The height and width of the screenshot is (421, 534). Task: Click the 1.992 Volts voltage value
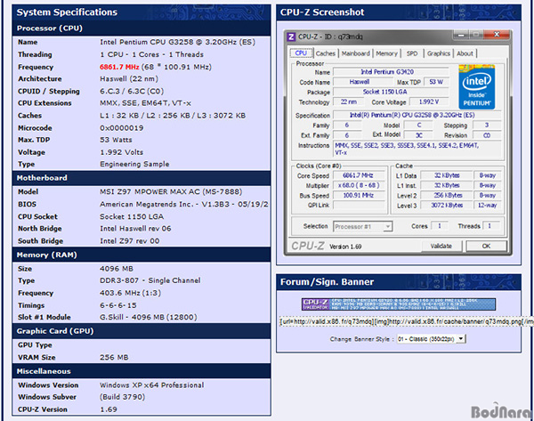point(122,152)
